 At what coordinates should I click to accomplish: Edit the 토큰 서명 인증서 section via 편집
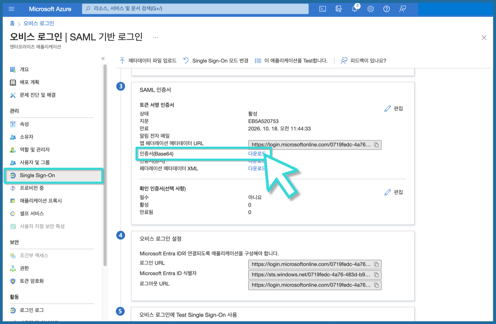pyautogui.click(x=394, y=109)
